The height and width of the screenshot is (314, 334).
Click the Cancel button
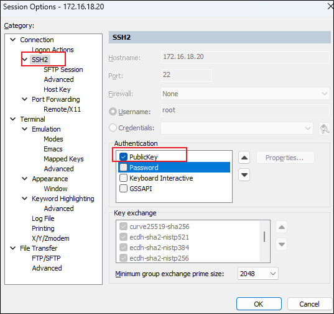309,304
